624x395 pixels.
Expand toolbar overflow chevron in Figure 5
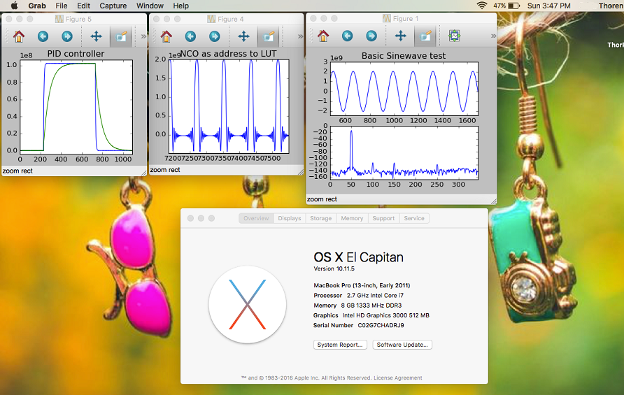143,36
